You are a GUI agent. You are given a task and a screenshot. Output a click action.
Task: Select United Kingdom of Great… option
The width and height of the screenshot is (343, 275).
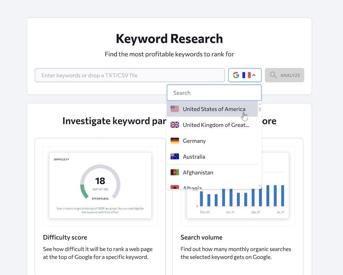pyautogui.click(x=212, y=125)
